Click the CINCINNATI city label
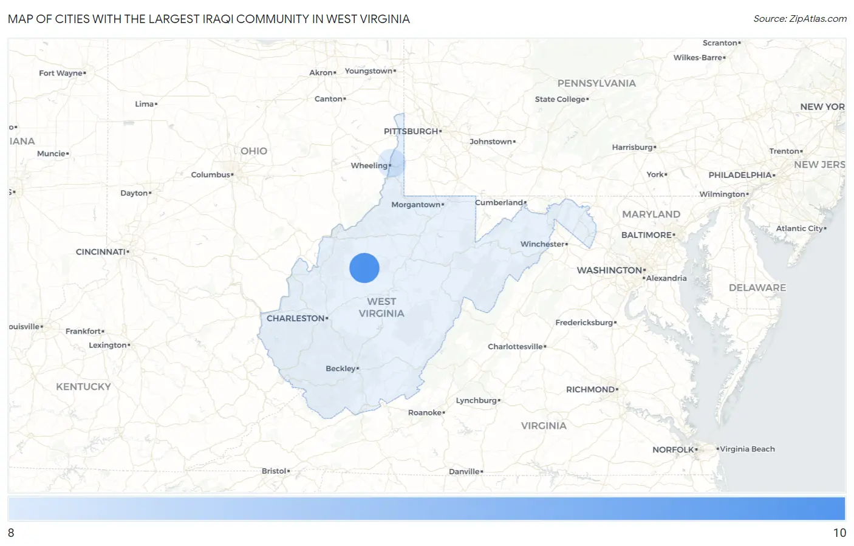This screenshot has height=546, width=854. click(101, 252)
